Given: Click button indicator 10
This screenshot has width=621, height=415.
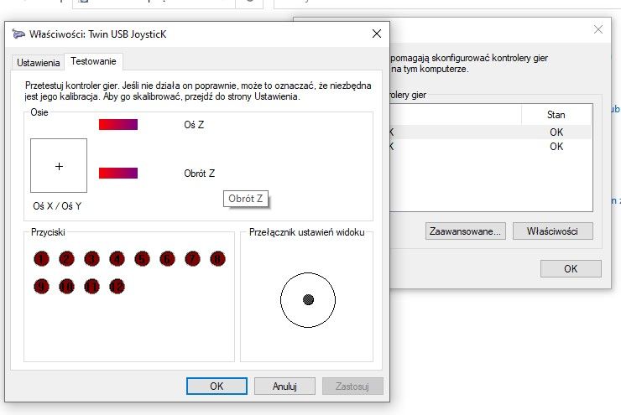Looking at the screenshot, I should [x=66, y=286].
